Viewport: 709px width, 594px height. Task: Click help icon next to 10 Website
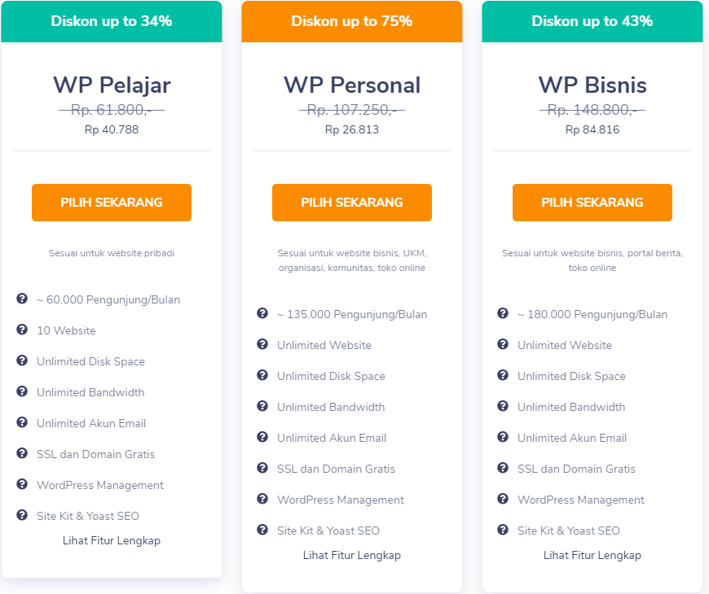pyautogui.click(x=22, y=330)
